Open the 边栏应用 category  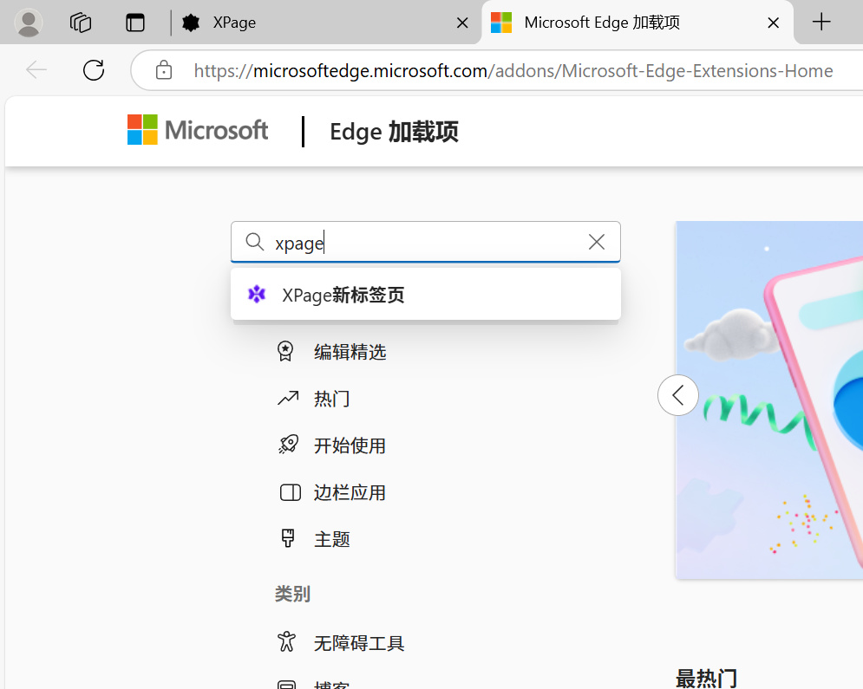350,492
